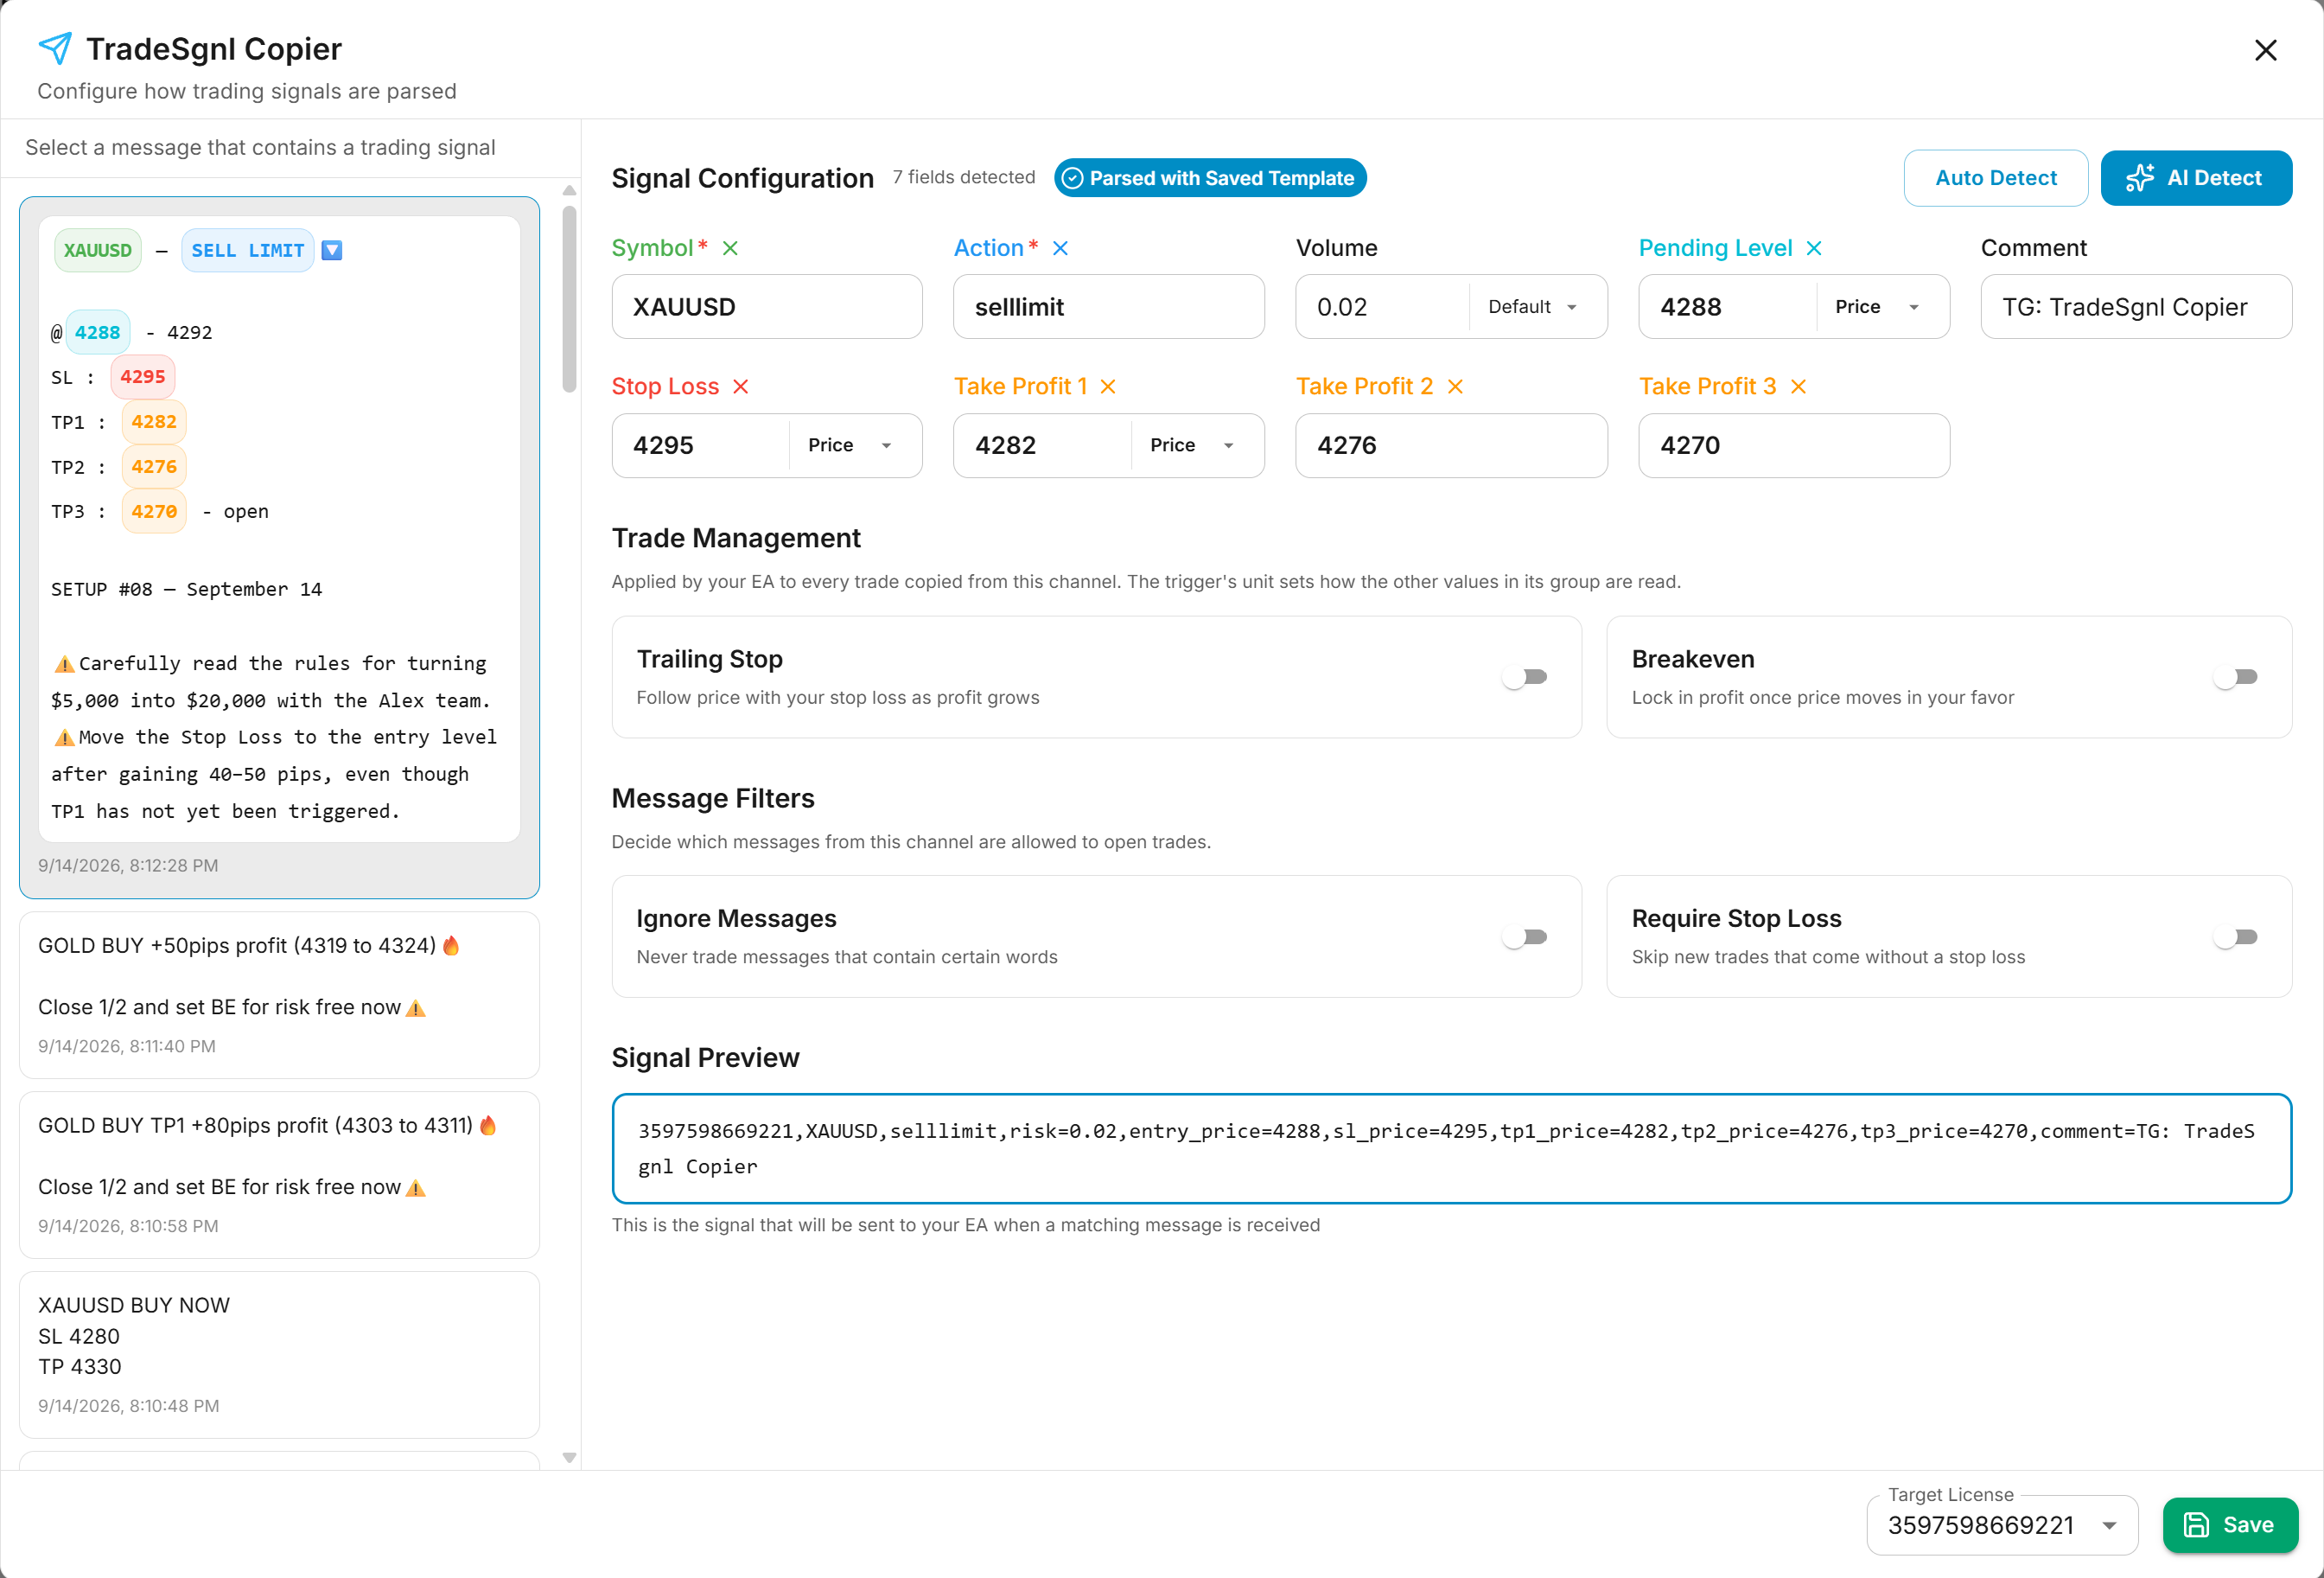Click the highlighted 4288 entry price tag

[97, 332]
